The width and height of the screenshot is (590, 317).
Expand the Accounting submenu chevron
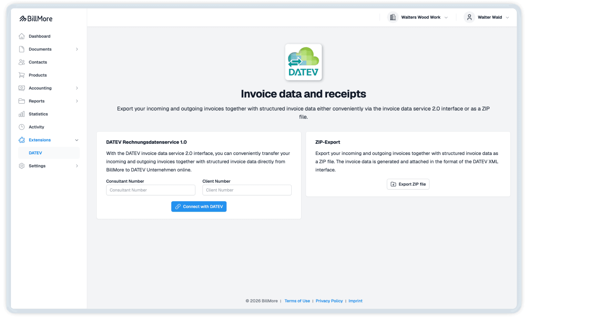(77, 88)
